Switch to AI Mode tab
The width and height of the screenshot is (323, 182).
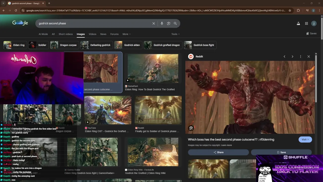click(x=43, y=34)
